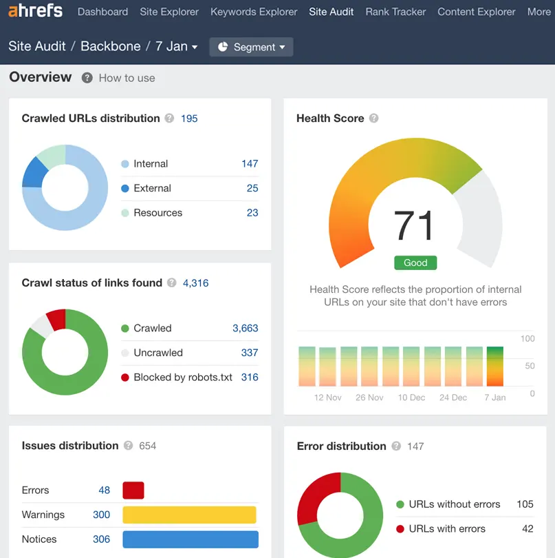555x558 pixels.
Task: Open the How to use link
Action: tap(127, 78)
